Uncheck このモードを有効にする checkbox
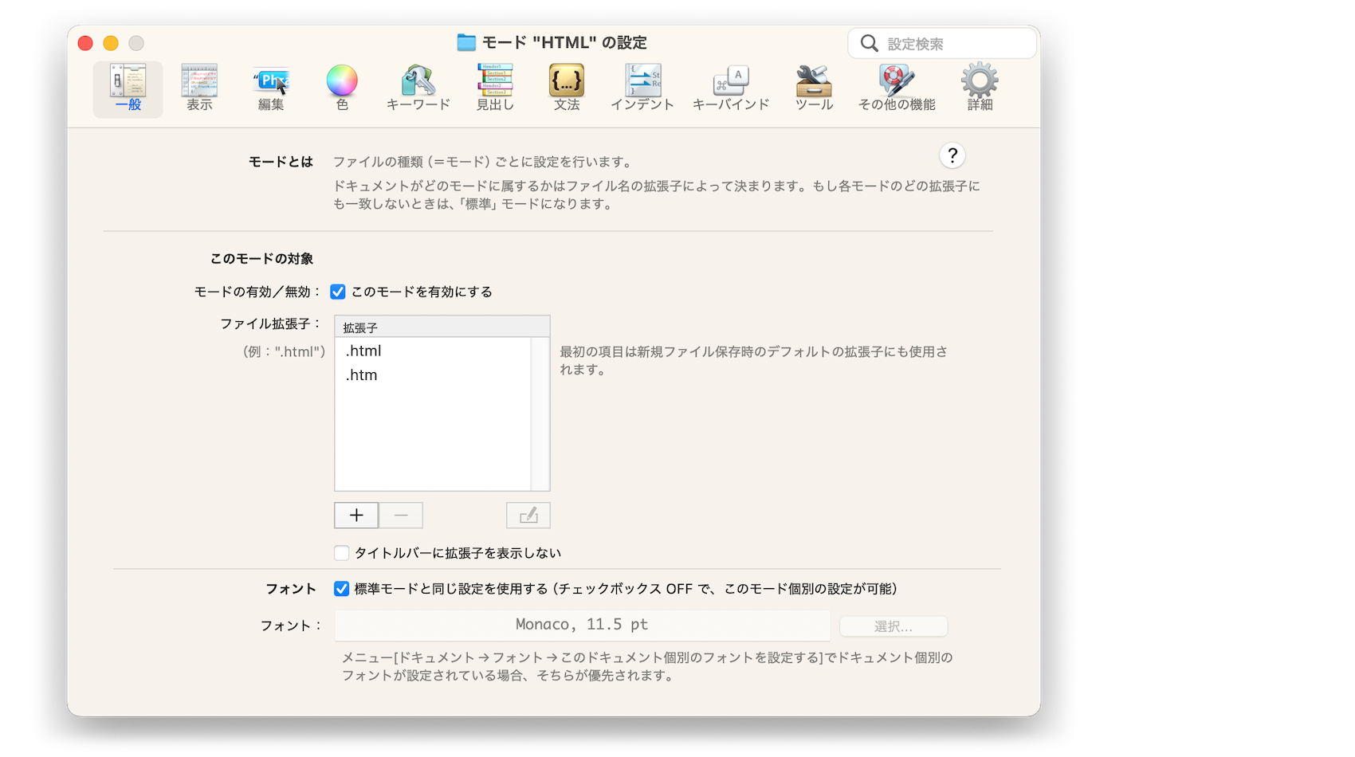 (x=338, y=292)
